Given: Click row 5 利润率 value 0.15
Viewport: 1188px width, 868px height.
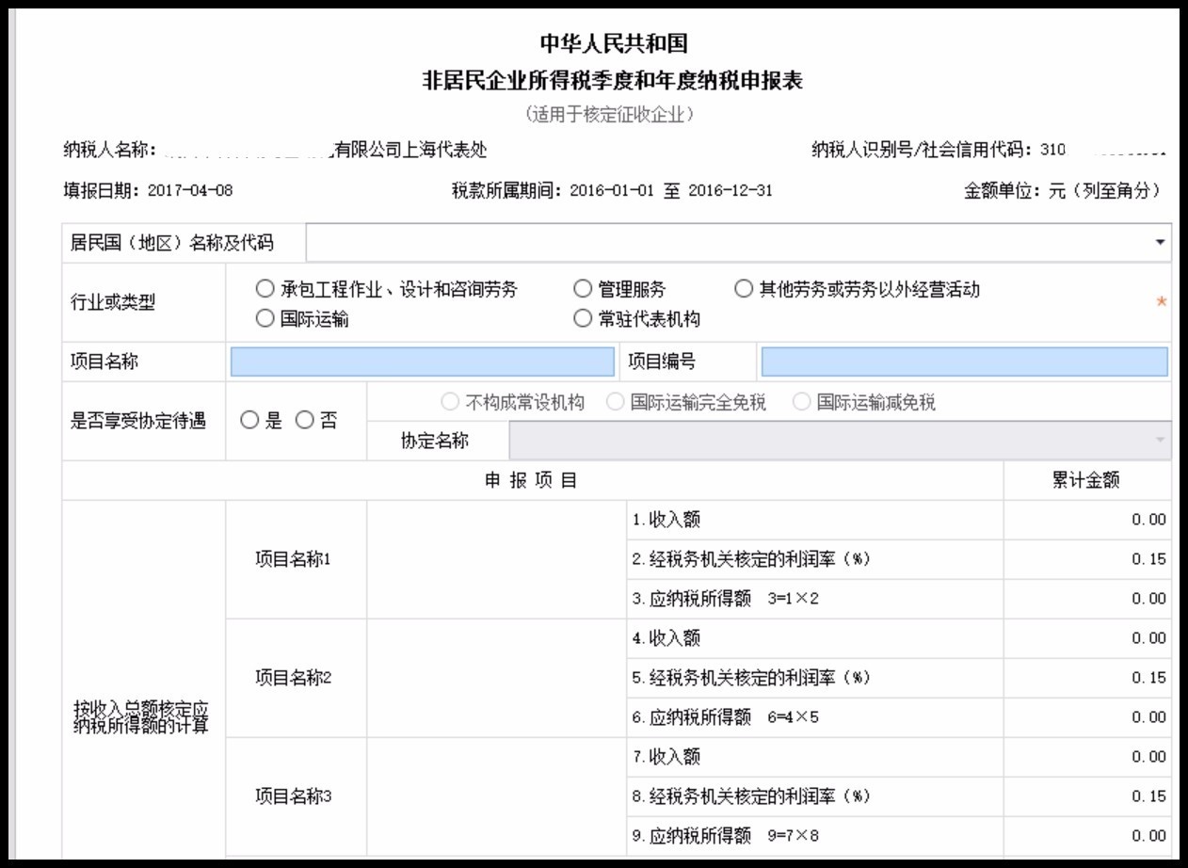Looking at the screenshot, I should click(1087, 678).
